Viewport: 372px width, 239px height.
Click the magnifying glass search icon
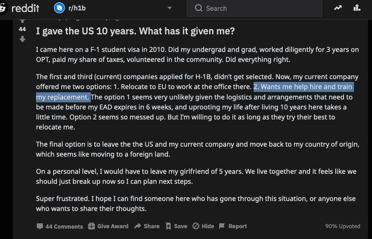pos(198,8)
